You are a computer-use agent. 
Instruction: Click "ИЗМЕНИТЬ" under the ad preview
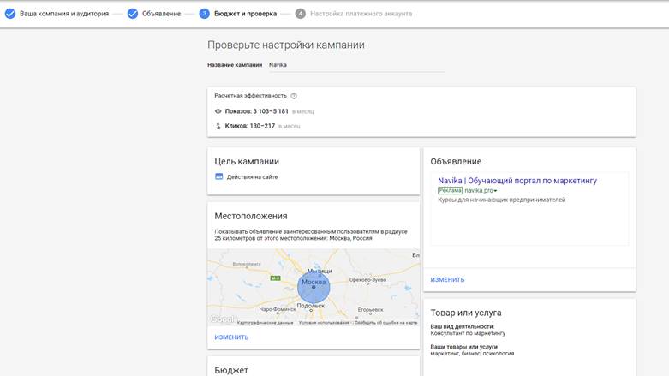pyautogui.click(x=447, y=280)
